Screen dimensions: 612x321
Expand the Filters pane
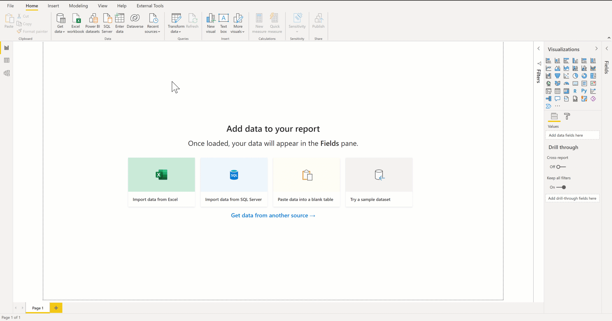[539, 49]
